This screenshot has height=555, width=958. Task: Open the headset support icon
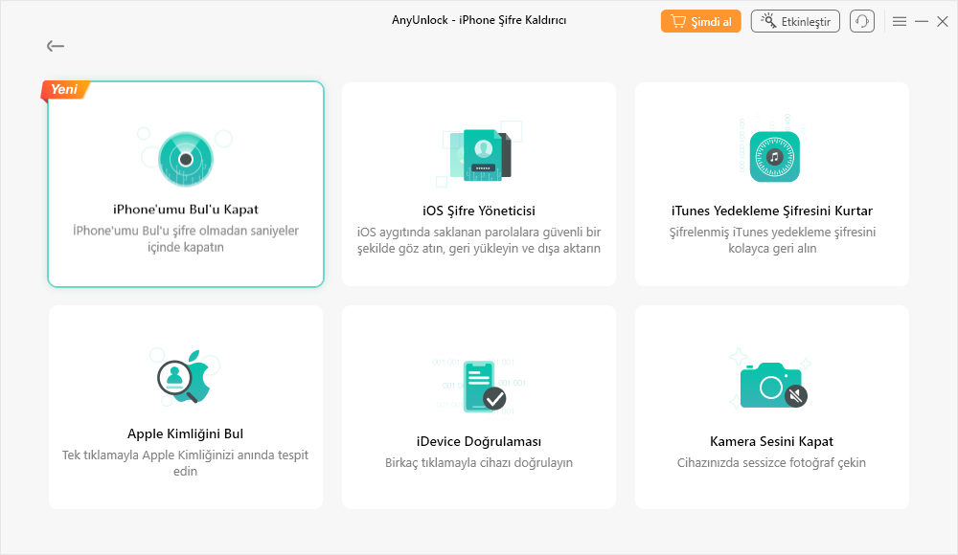862,21
